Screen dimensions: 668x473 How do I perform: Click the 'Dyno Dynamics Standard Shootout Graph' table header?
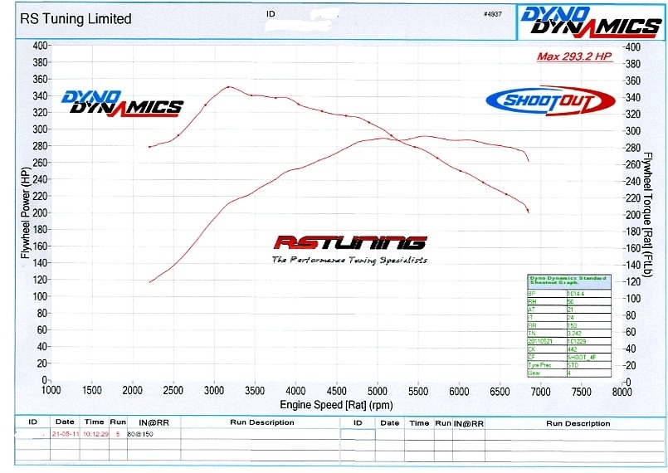568,281
